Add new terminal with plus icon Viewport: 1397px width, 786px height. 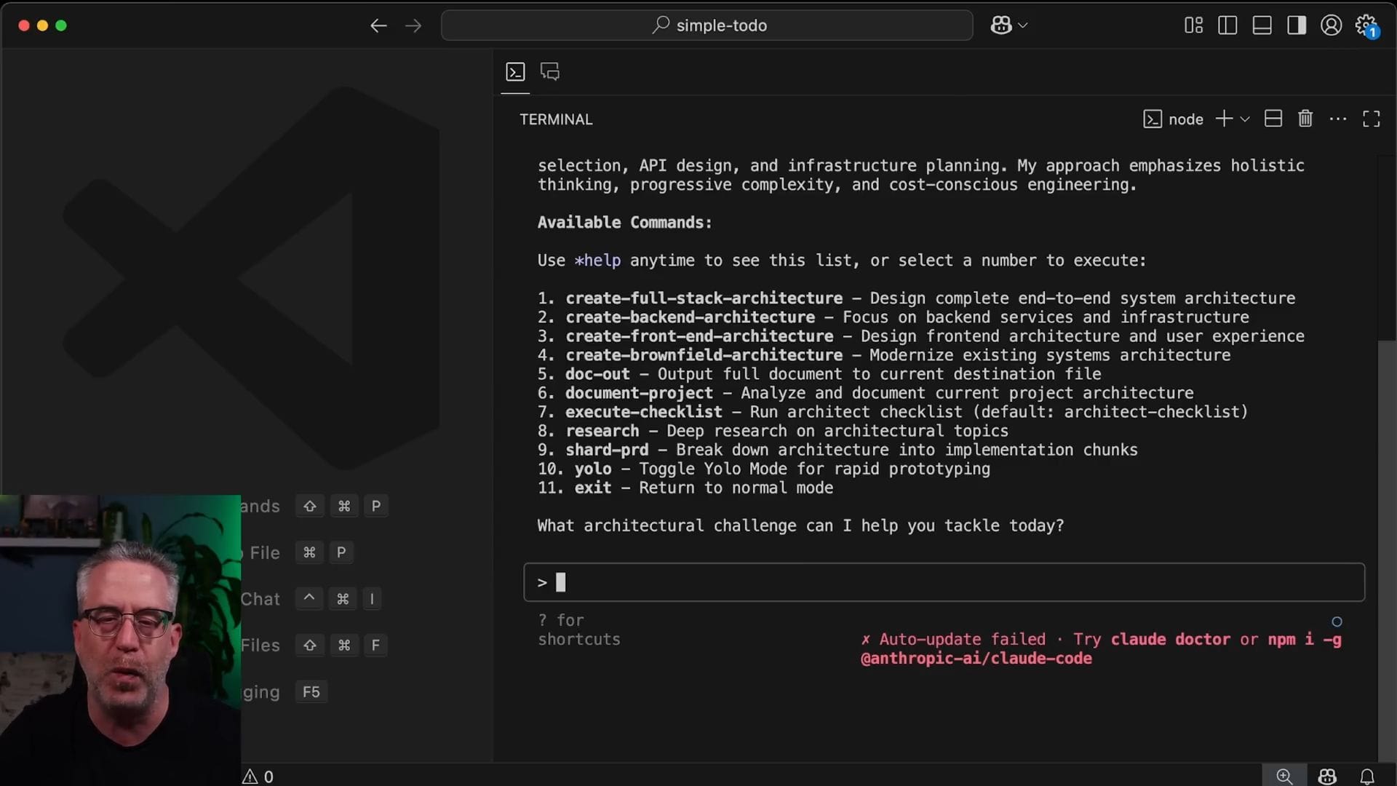pos(1224,119)
